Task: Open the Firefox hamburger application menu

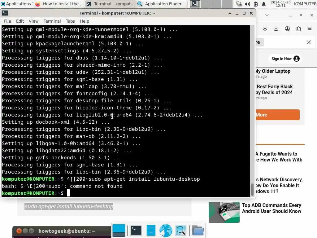Action: click(x=310, y=29)
